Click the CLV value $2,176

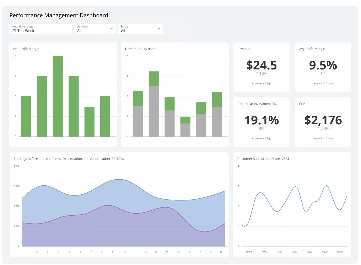coord(323,120)
